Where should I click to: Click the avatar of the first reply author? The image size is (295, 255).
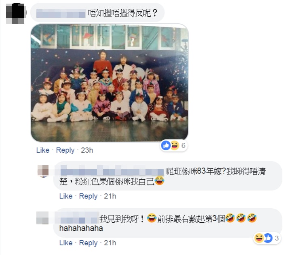click(x=43, y=171)
